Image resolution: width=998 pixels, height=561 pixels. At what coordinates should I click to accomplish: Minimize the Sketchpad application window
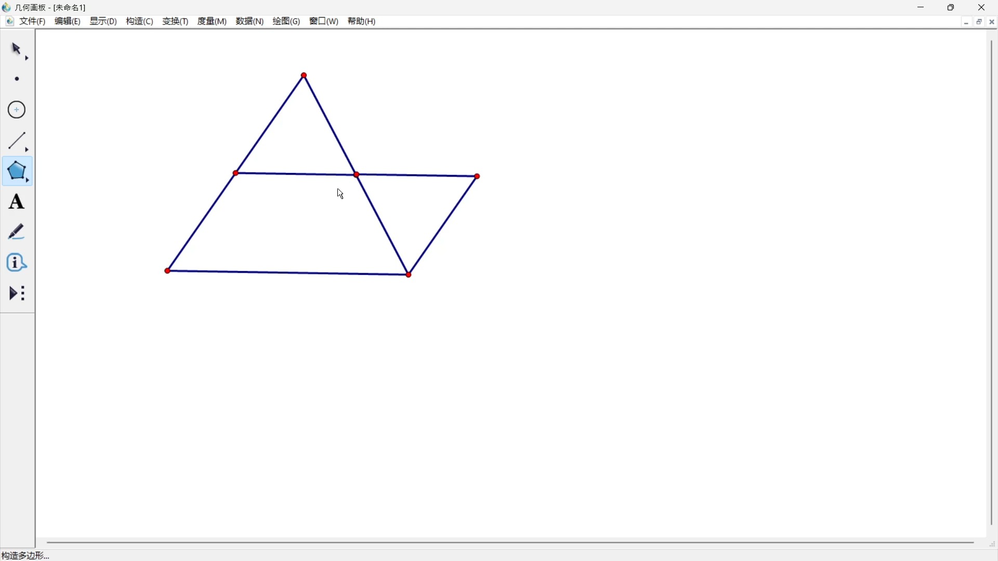coord(922,7)
